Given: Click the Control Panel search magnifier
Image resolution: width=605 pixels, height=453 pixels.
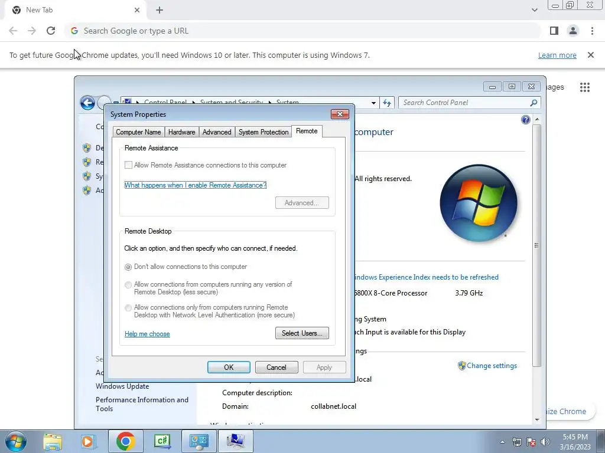Looking at the screenshot, I should pyautogui.click(x=534, y=103).
